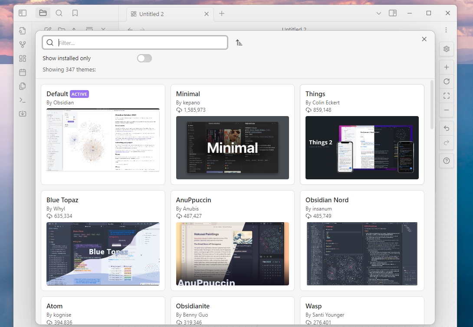The width and height of the screenshot is (473, 327).
Task: Change theme sort order icon
Action: [x=239, y=43]
